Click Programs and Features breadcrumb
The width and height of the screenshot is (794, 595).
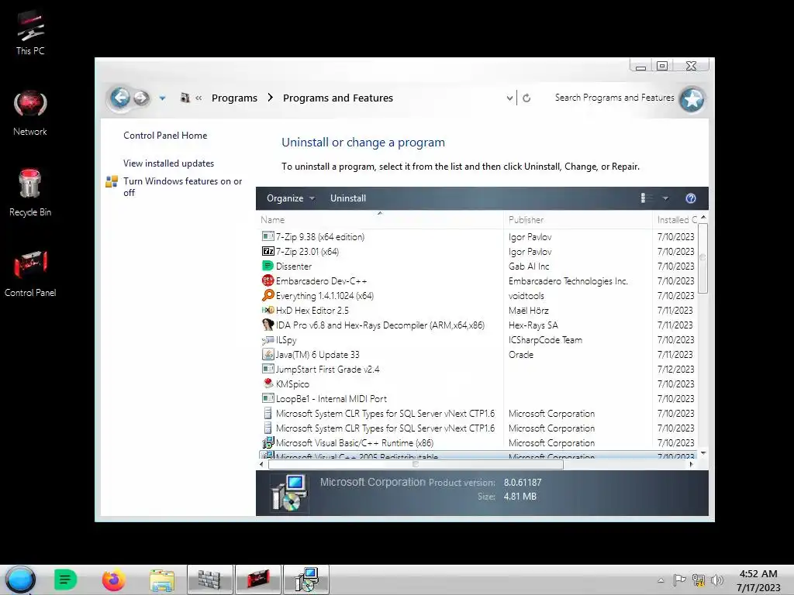[x=338, y=98]
